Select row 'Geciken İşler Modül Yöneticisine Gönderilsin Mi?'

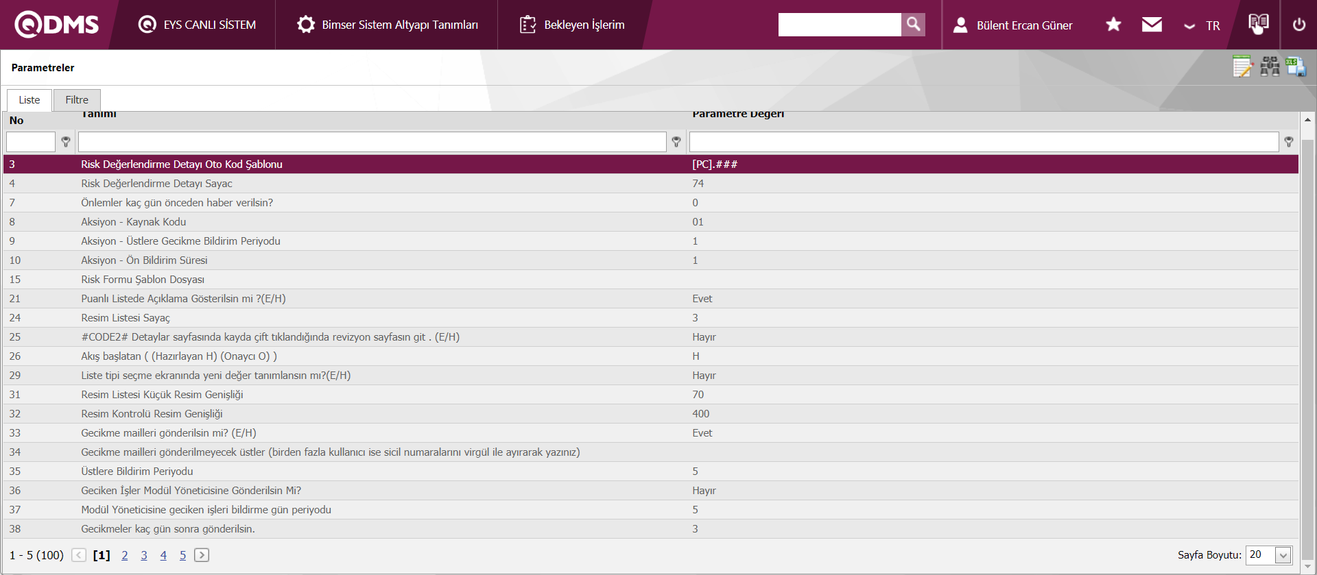click(651, 491)
